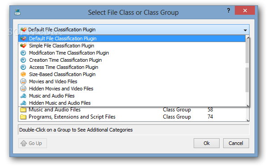Click the clock icon beside Modification Time Classification
This screenshot has width=267, height=166.
(23, 53)
